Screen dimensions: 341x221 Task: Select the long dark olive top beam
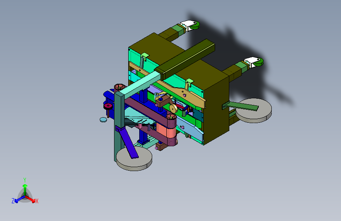tap(185, 59)
